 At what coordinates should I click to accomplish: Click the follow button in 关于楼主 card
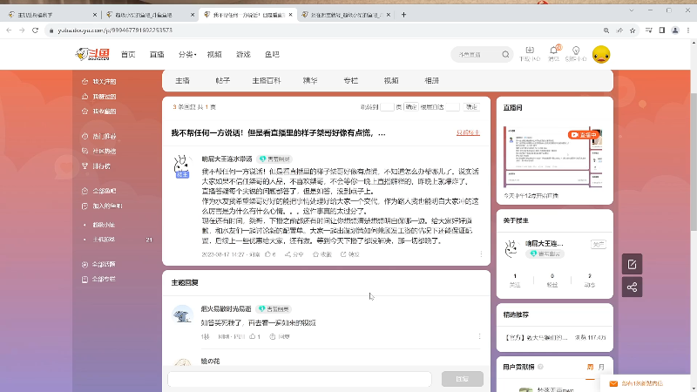pos(599,244)
